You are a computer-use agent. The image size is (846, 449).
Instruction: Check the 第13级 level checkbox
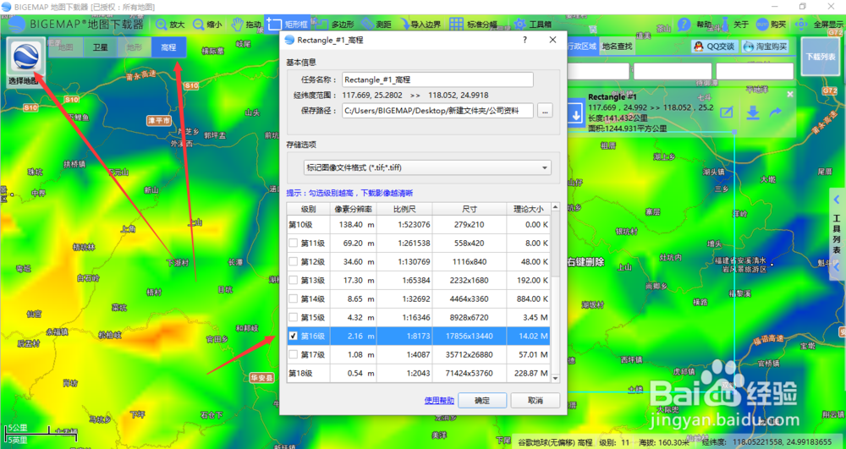293,280
